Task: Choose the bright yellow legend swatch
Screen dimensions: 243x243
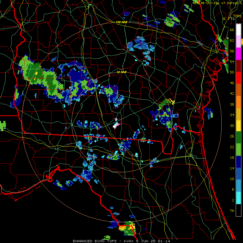Action: click(x=238, y=126)
